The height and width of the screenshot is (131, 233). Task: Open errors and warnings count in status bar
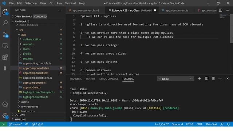point(37,124)
